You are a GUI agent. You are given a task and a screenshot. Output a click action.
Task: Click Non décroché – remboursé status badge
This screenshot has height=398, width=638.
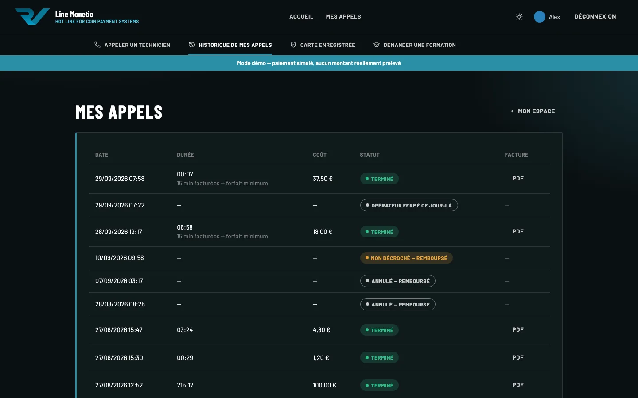point(406,258)
